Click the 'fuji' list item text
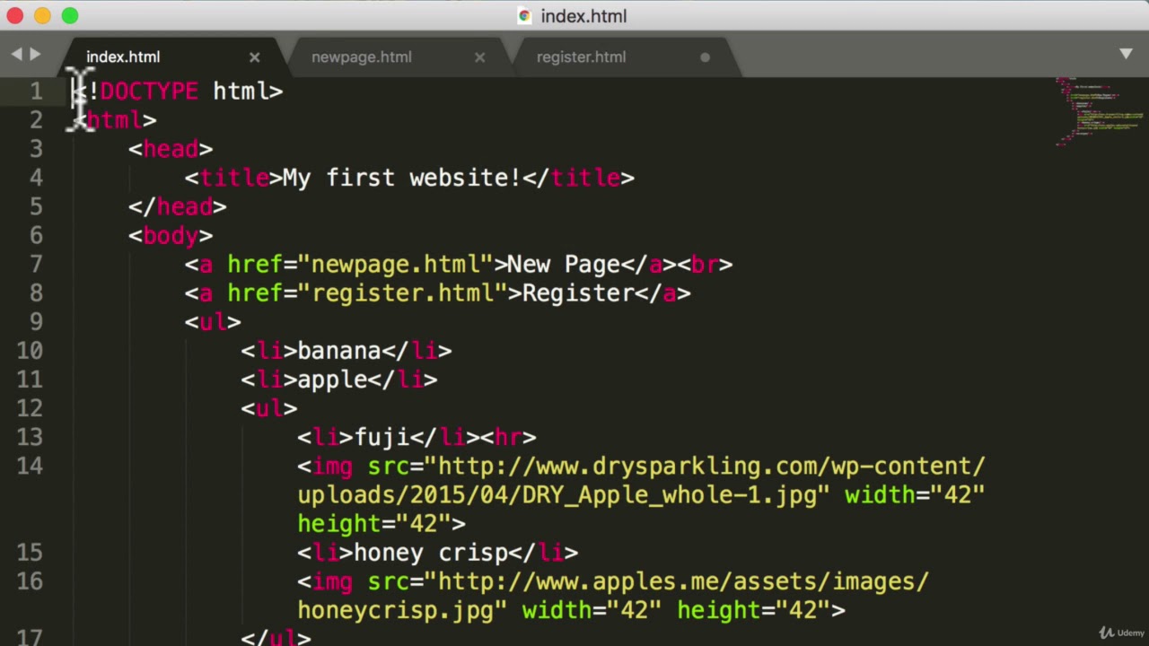 (382, 437)
